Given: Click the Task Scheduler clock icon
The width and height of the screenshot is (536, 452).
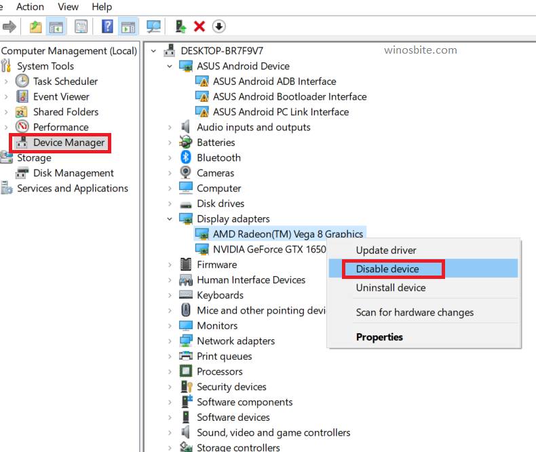Looking at the screenshot, I should pos(22,81).
